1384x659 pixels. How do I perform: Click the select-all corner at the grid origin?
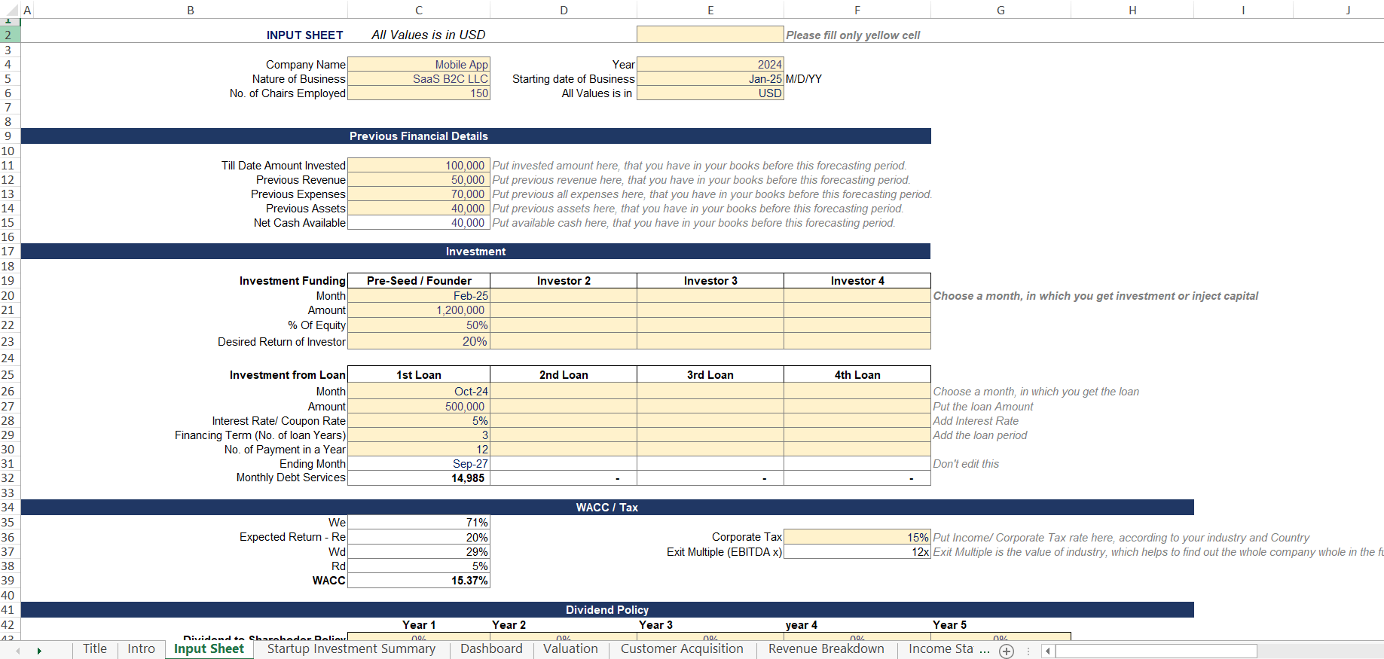pos(9,10)
